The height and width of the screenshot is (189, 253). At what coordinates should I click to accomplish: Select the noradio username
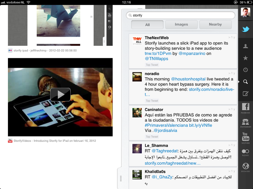click(152, 74)
